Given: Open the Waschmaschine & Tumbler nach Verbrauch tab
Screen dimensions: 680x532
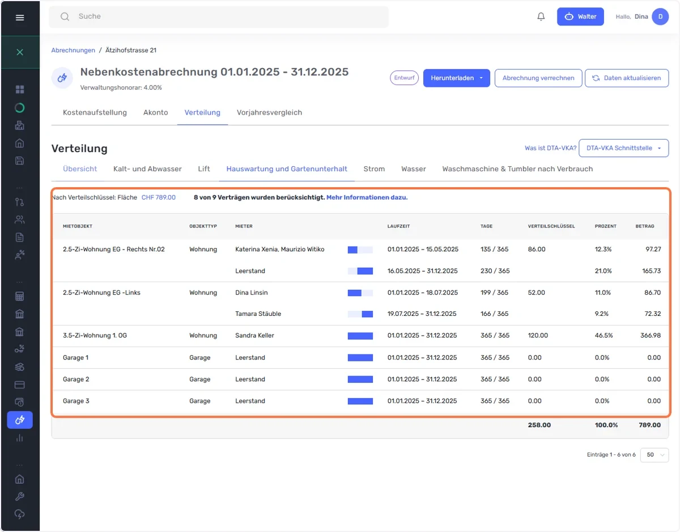Looking at the screenshot, I should pyautogui.click(x=517, y=169).
